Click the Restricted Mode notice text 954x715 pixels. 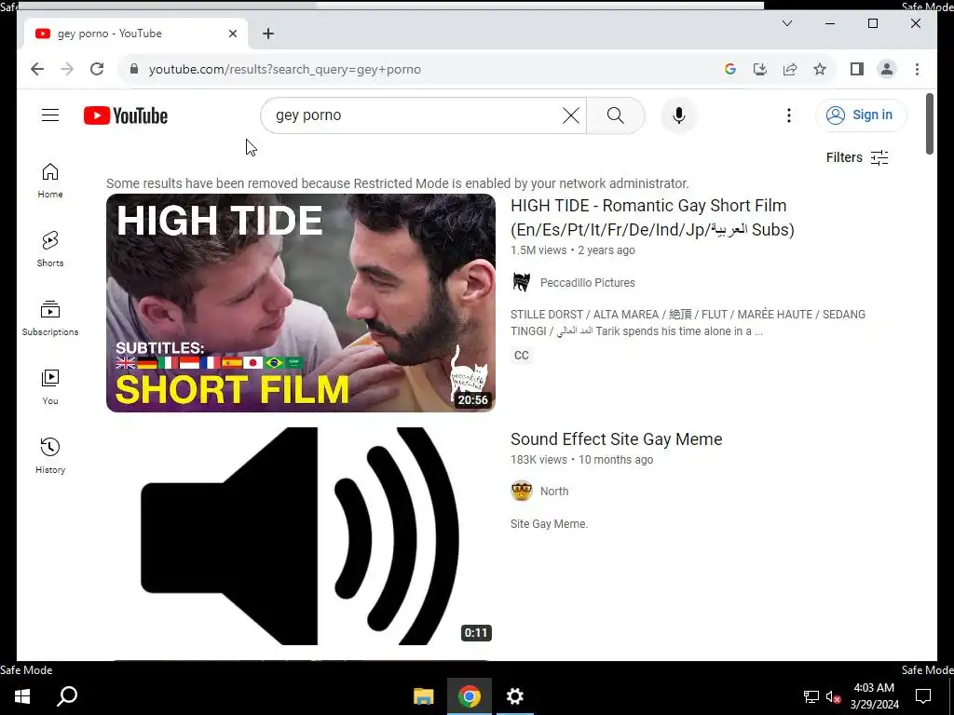pyautogui.click(x=397, y=183)
